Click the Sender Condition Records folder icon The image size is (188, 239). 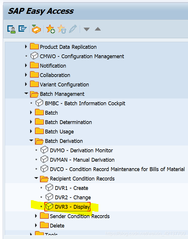(44, 216)
